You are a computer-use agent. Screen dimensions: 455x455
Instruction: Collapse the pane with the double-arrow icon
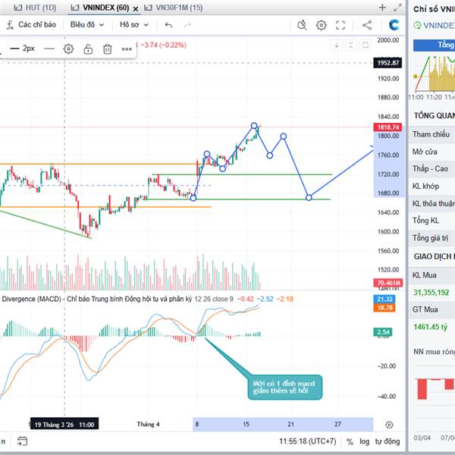350,45
